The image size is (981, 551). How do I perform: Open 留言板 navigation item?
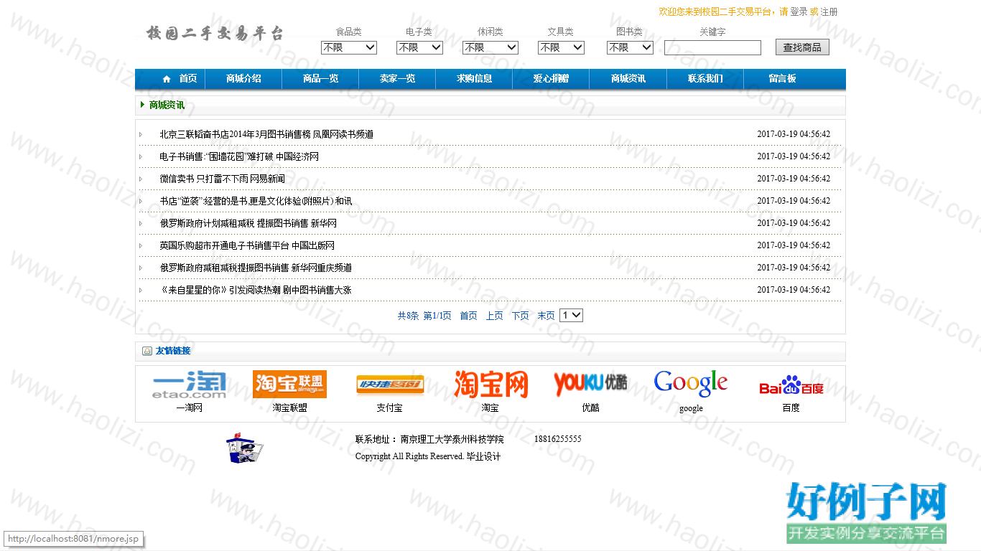click(782, 79)
